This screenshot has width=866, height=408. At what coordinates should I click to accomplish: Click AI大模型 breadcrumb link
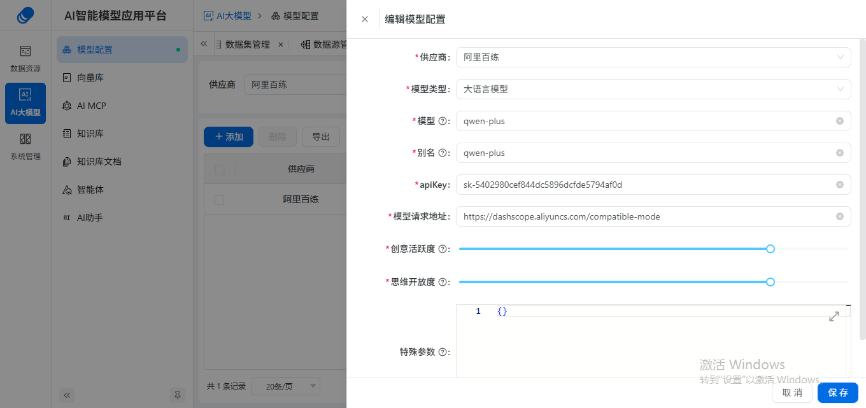(x=227, y=16)
